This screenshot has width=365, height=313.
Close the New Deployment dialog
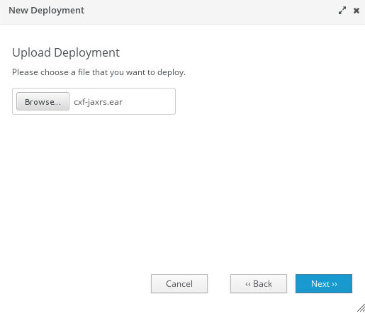coord(356,11)
